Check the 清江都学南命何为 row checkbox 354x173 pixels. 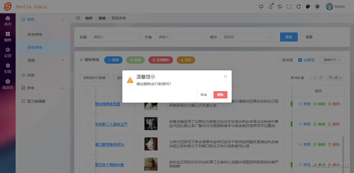[88, 144]
